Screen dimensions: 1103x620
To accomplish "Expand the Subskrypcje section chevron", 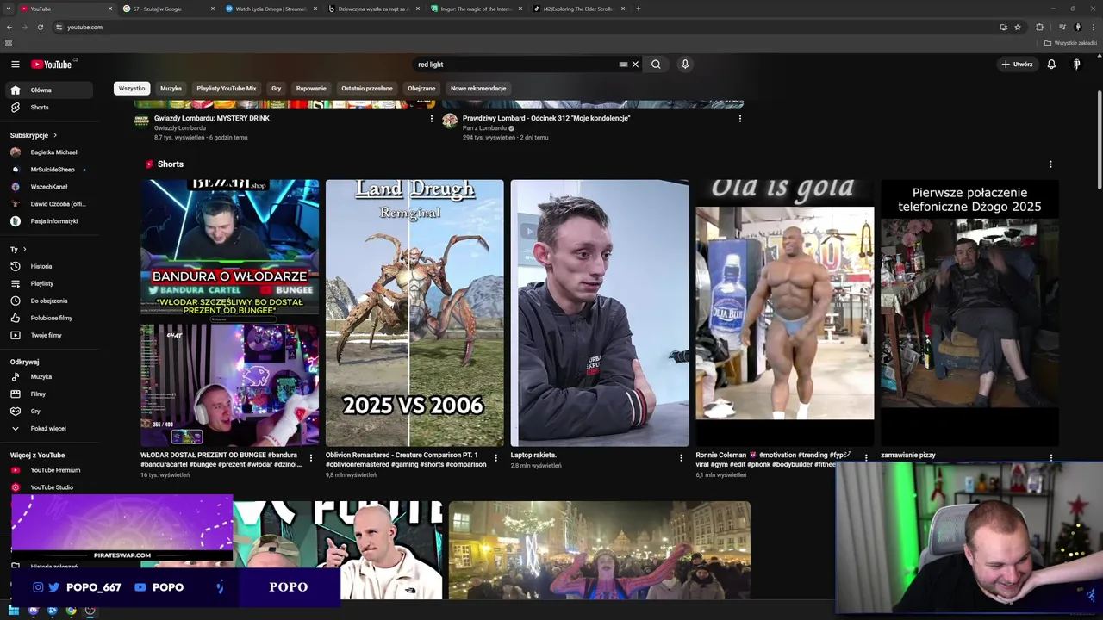I will (x=55, y=135).
